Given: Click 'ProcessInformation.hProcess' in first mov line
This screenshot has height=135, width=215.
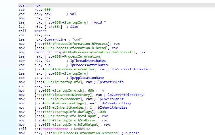Looking at the screenshot, I should 81,44.
